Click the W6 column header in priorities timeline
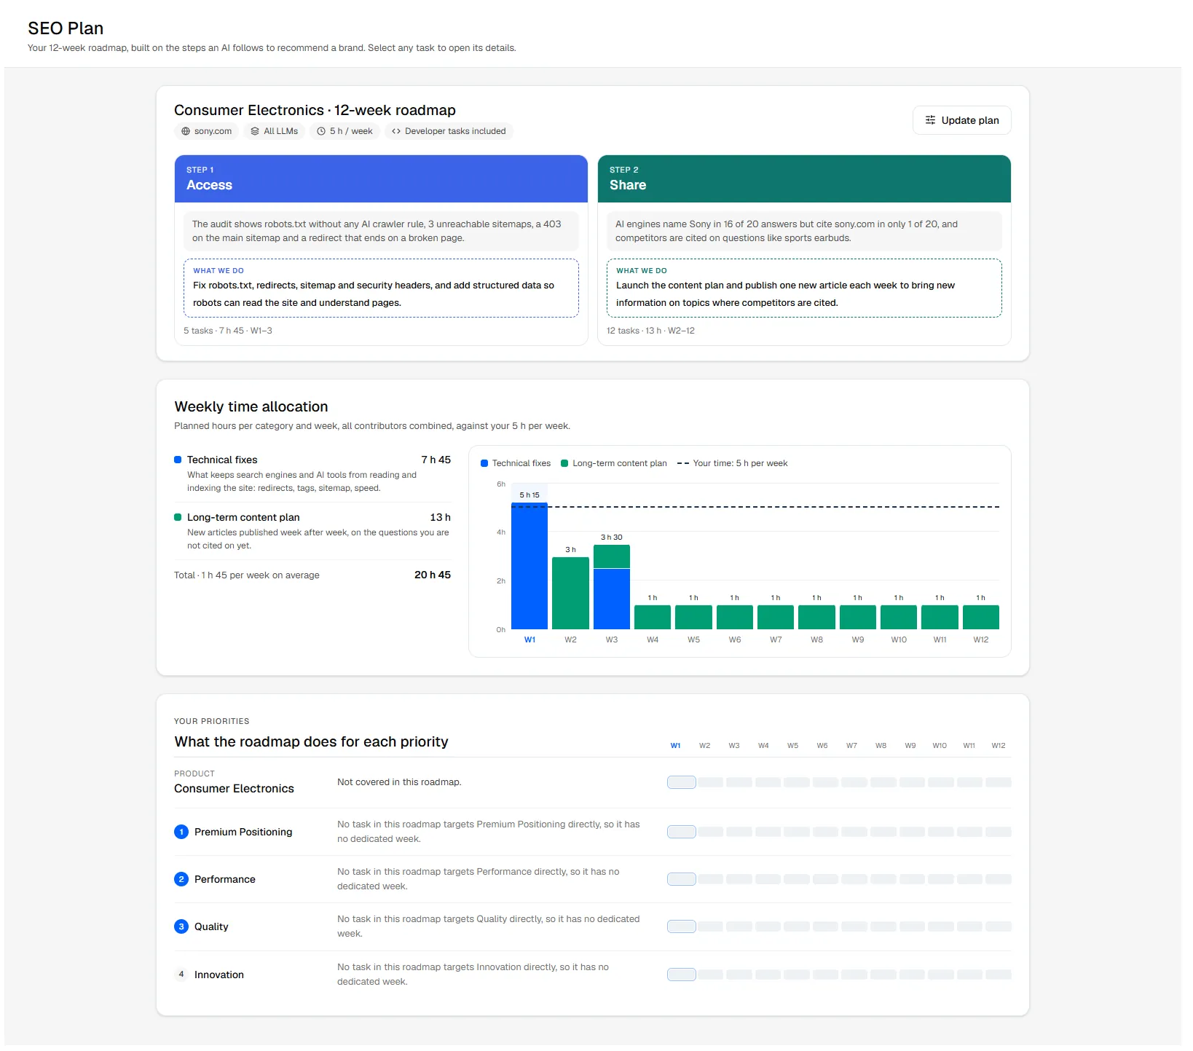Image resolution: width=1193 pixels, height=1051 pixels. (x=822, y=746)
